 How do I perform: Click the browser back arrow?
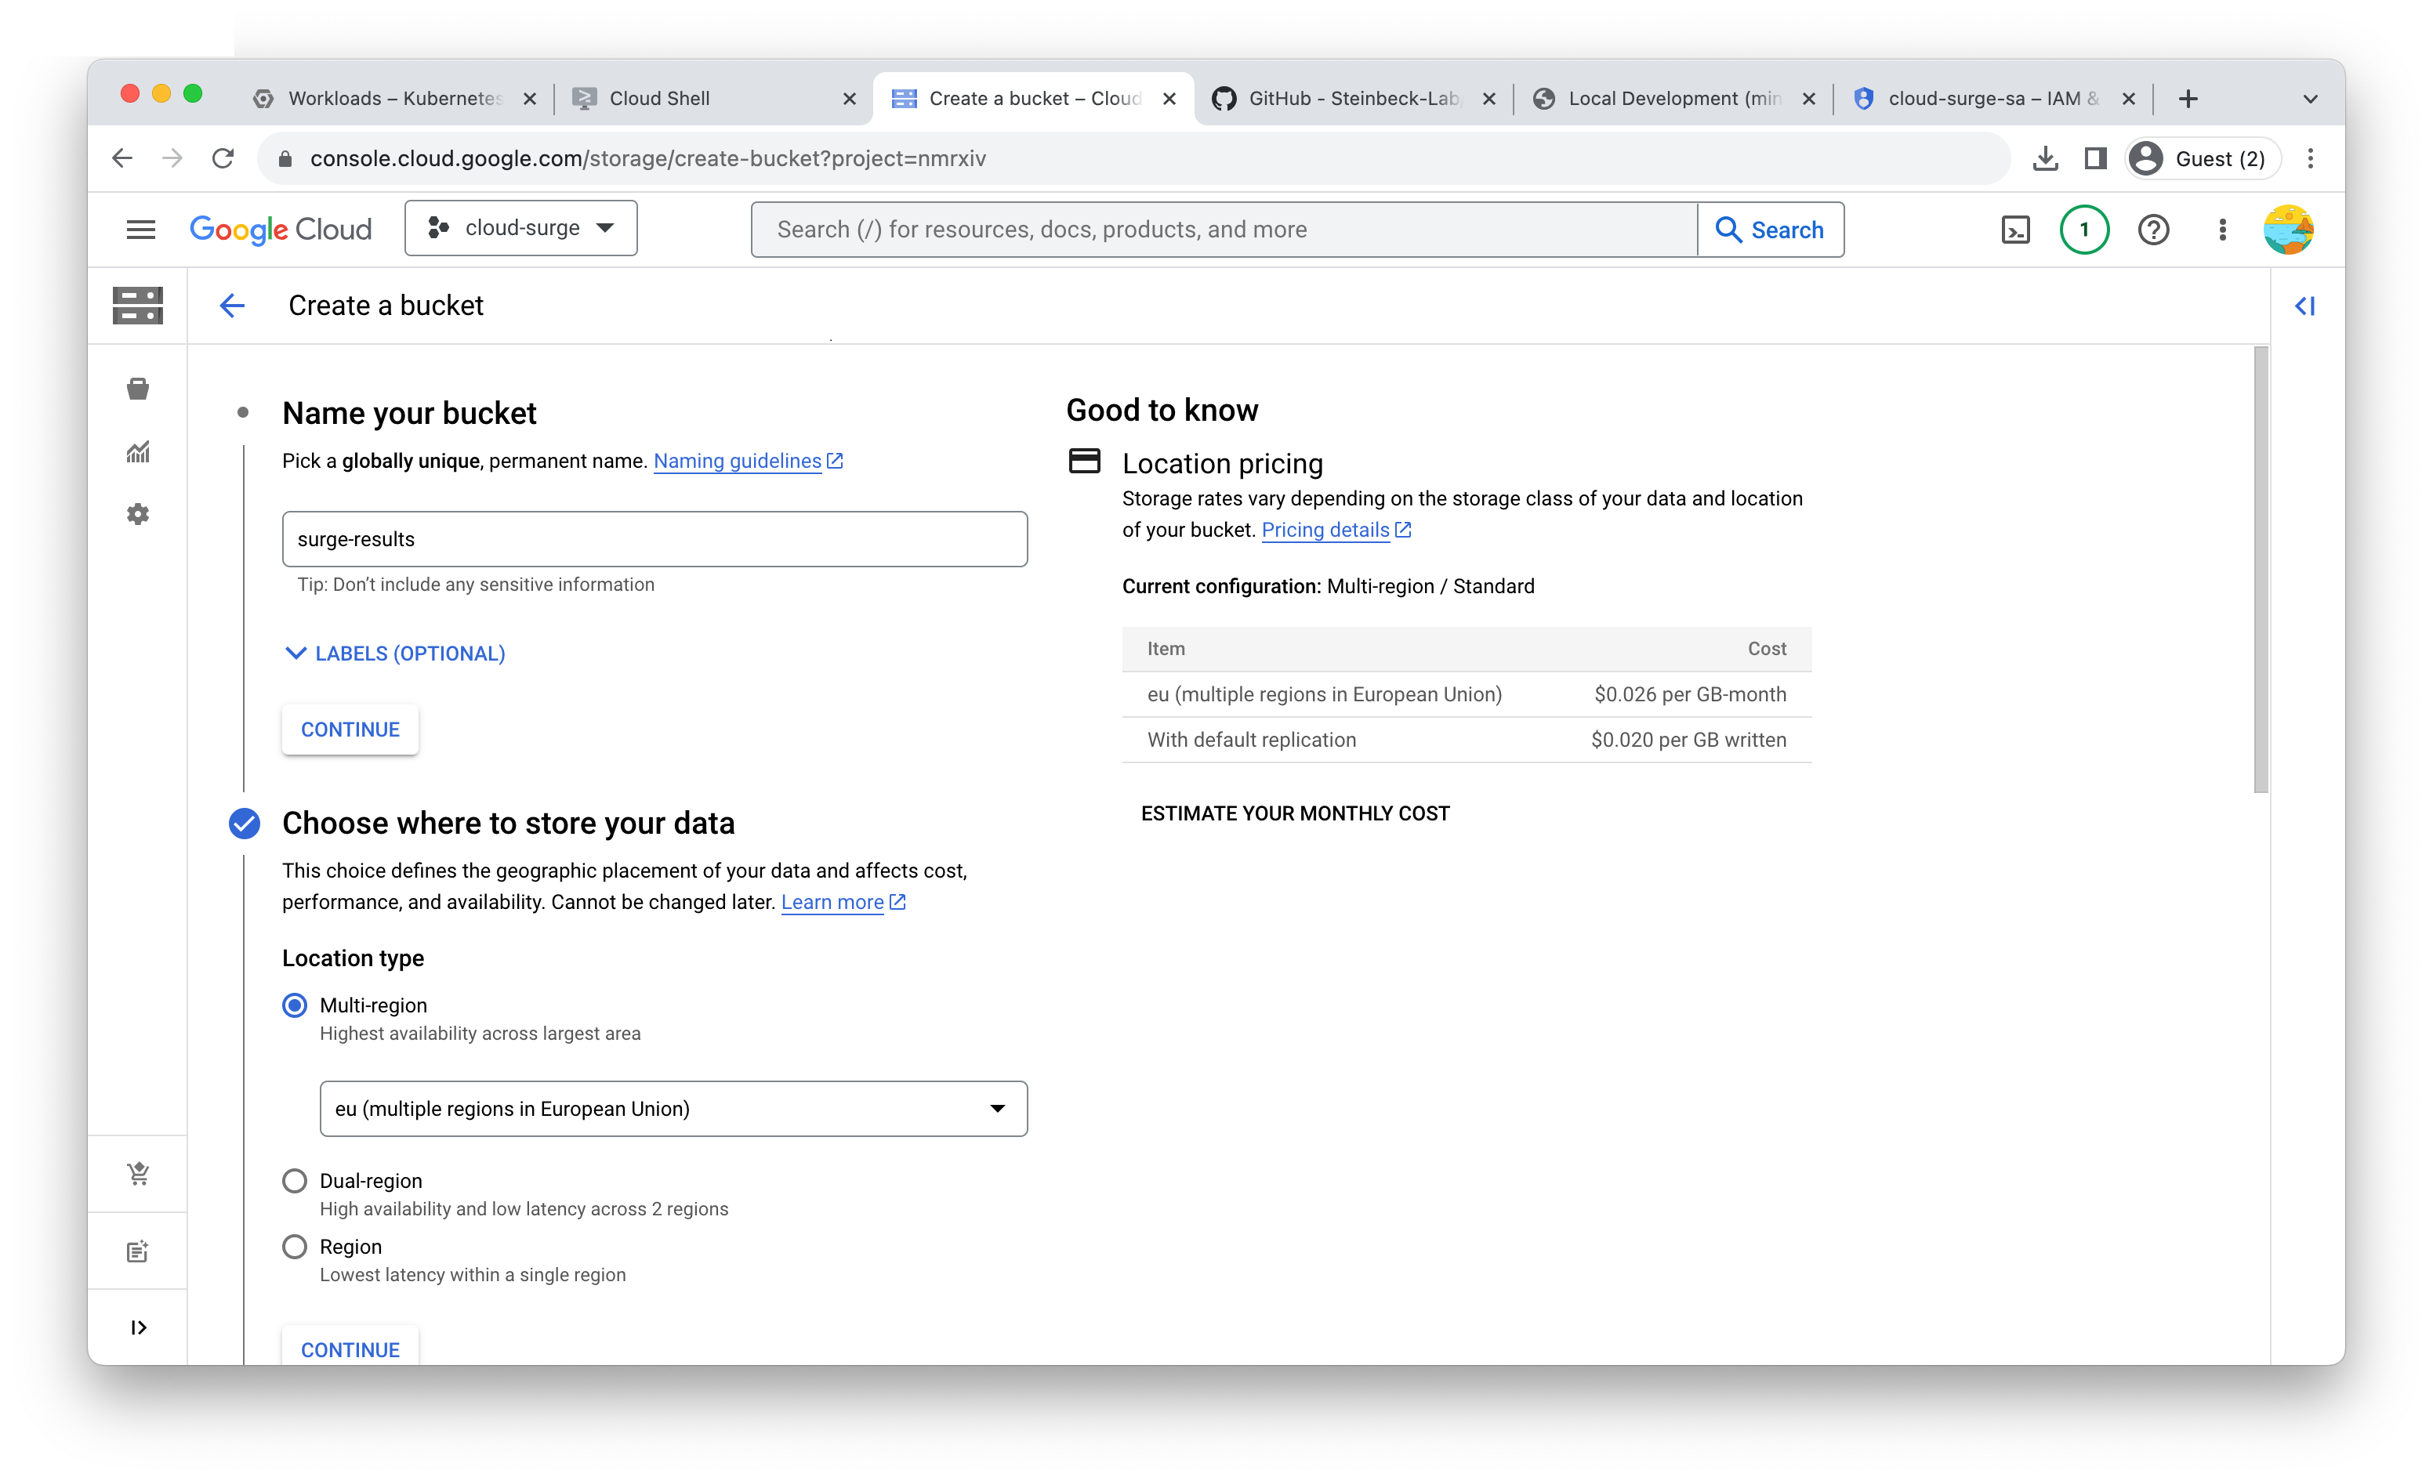point(122,158)
